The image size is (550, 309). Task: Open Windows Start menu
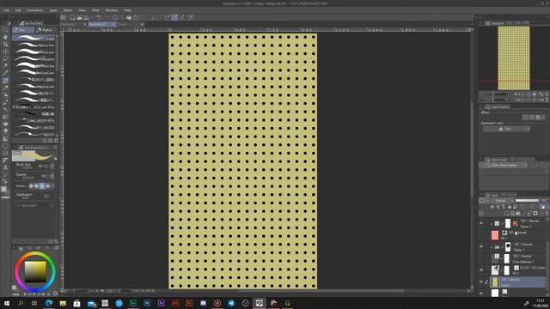pos(7,303)
